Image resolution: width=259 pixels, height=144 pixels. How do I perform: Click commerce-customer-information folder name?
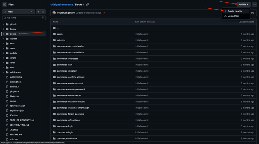click(x=73, y=108)
